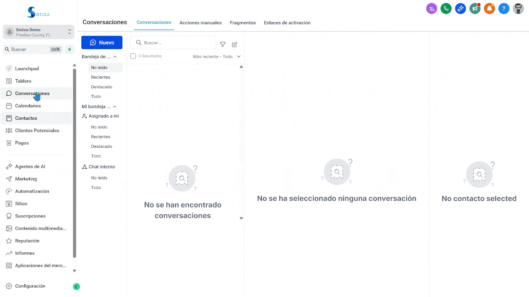Select Recientes under Bandeja de

100,77
